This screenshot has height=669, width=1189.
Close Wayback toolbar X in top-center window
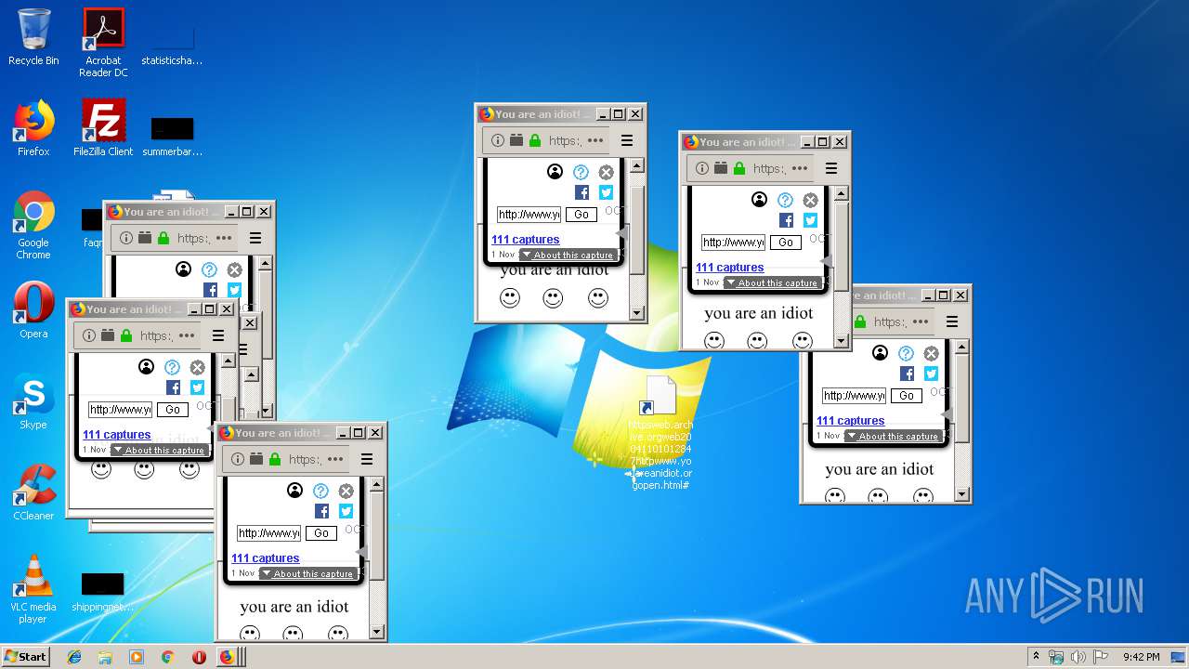tap(606, 172)
